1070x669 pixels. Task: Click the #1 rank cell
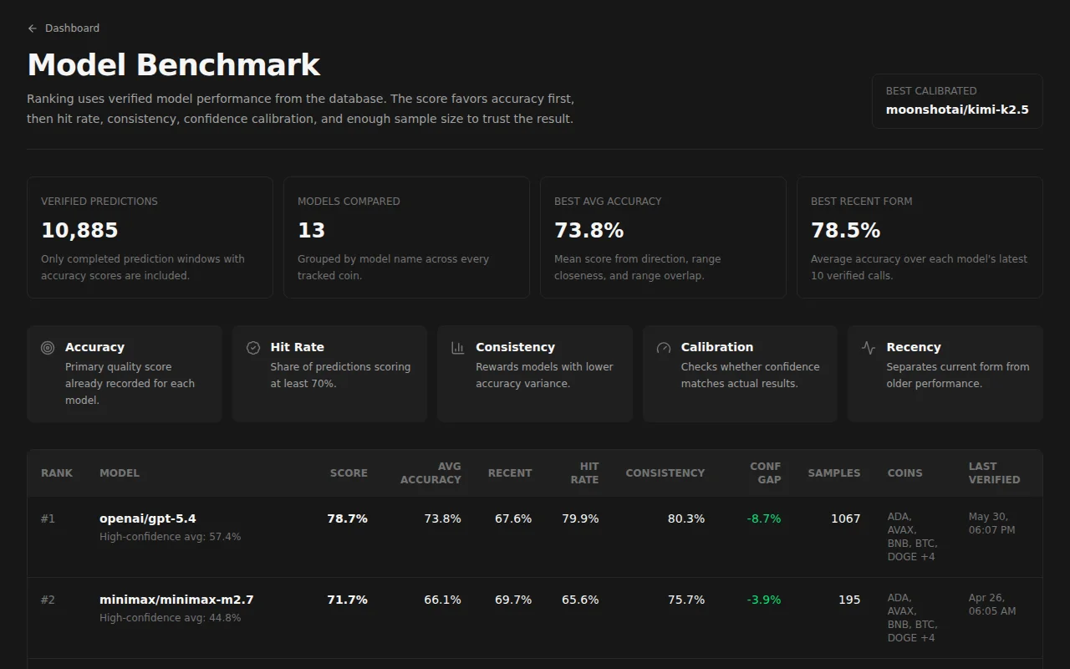pyautogui.click(x=48, y=518)
